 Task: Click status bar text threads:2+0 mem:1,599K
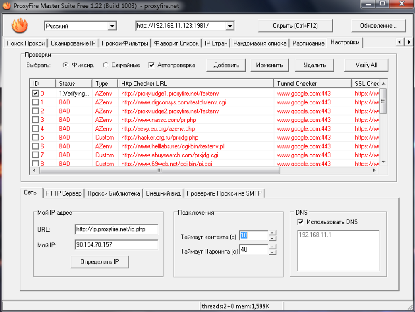pyautogui.click(x=235, y=306)
